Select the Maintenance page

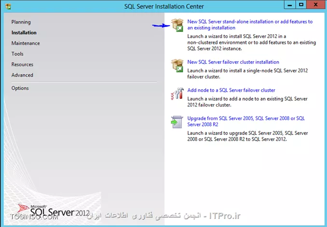[26, 43]
